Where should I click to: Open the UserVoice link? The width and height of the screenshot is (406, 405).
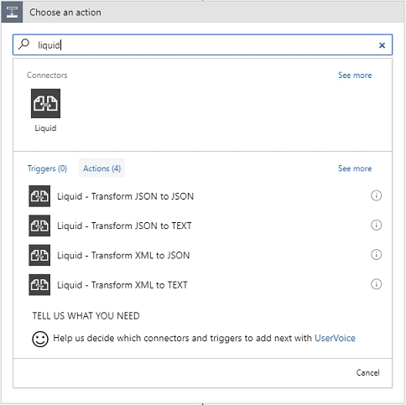335,338
